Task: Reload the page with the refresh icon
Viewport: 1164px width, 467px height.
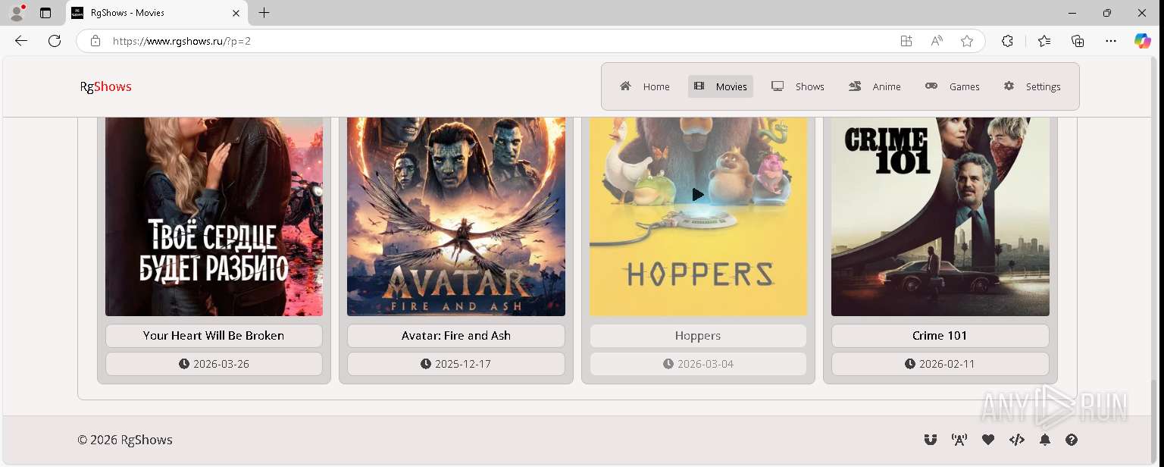Action: (x=55, y=41)
